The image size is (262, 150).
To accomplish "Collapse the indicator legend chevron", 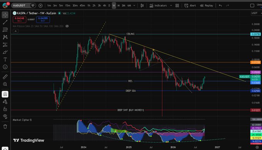I will click(15, 31).
